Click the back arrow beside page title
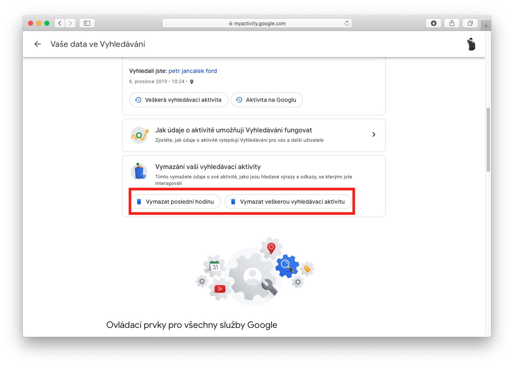The image size is (514, 367). point(38,44)
